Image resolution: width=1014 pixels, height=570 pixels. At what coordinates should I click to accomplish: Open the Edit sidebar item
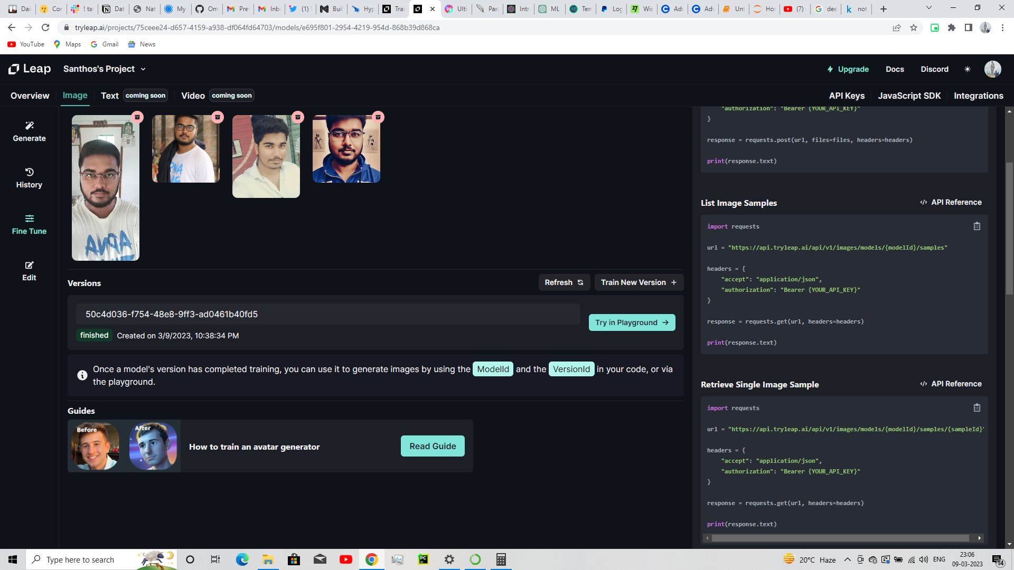(x=29, y=271)
